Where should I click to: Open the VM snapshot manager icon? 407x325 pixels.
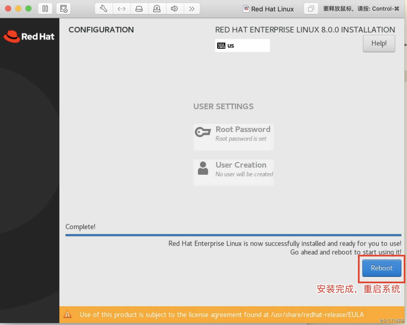point(64,9)
